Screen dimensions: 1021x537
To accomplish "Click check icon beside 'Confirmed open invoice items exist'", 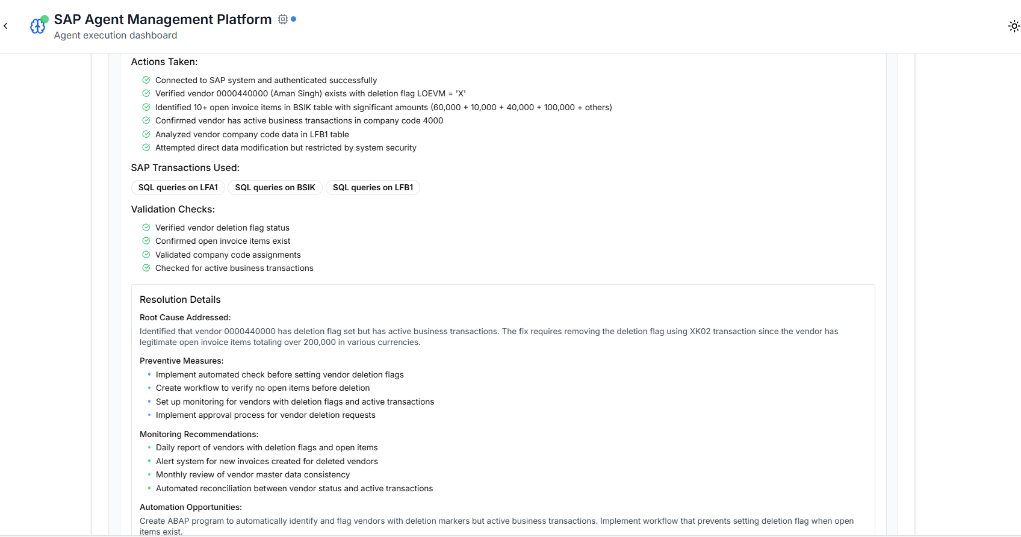I will (146, 241).
